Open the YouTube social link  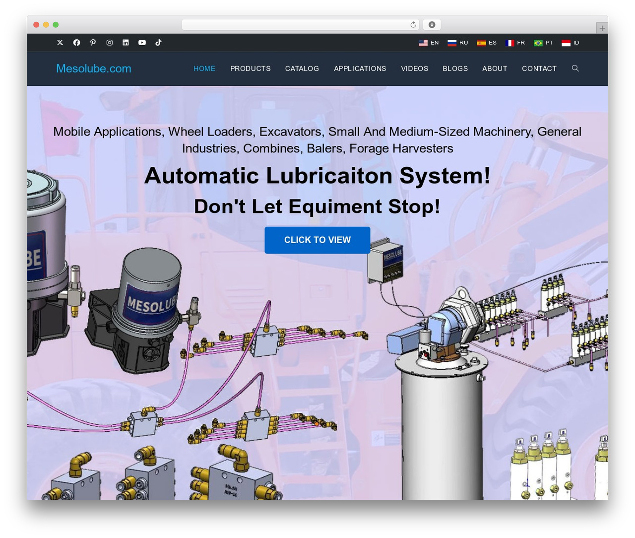coord(142,43)
